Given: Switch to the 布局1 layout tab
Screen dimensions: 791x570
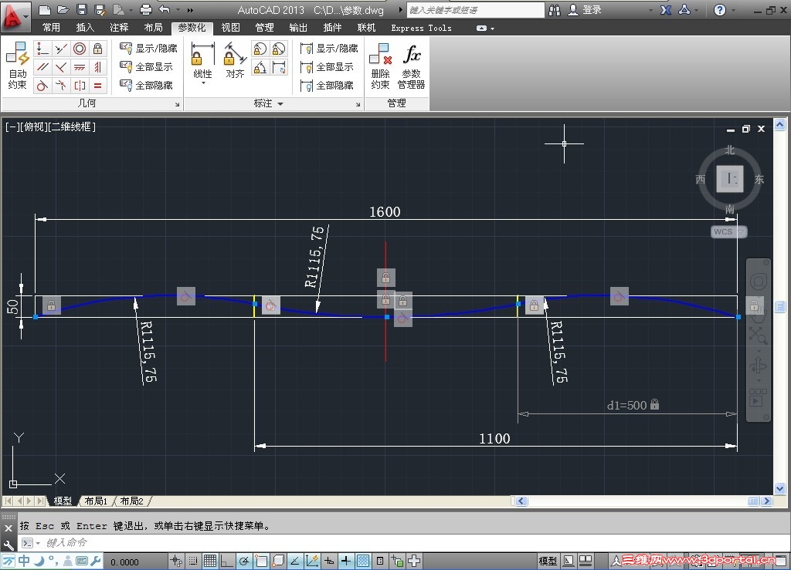Looking at the screenshot, I should (x=96, y=501).
